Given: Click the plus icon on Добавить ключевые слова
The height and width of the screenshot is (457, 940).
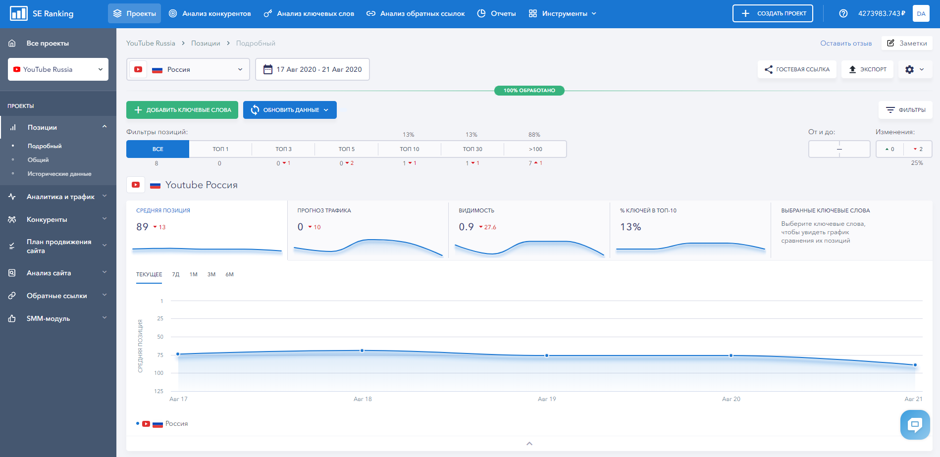Looking at the screenshot, I should [x=138, y=110].
